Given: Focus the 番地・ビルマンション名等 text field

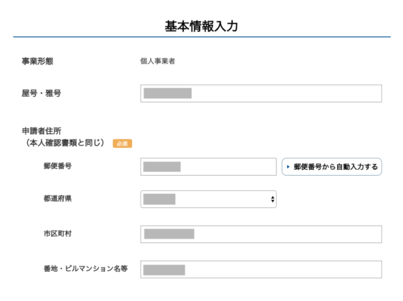Looking at the screenshot, I should point(261,270).
